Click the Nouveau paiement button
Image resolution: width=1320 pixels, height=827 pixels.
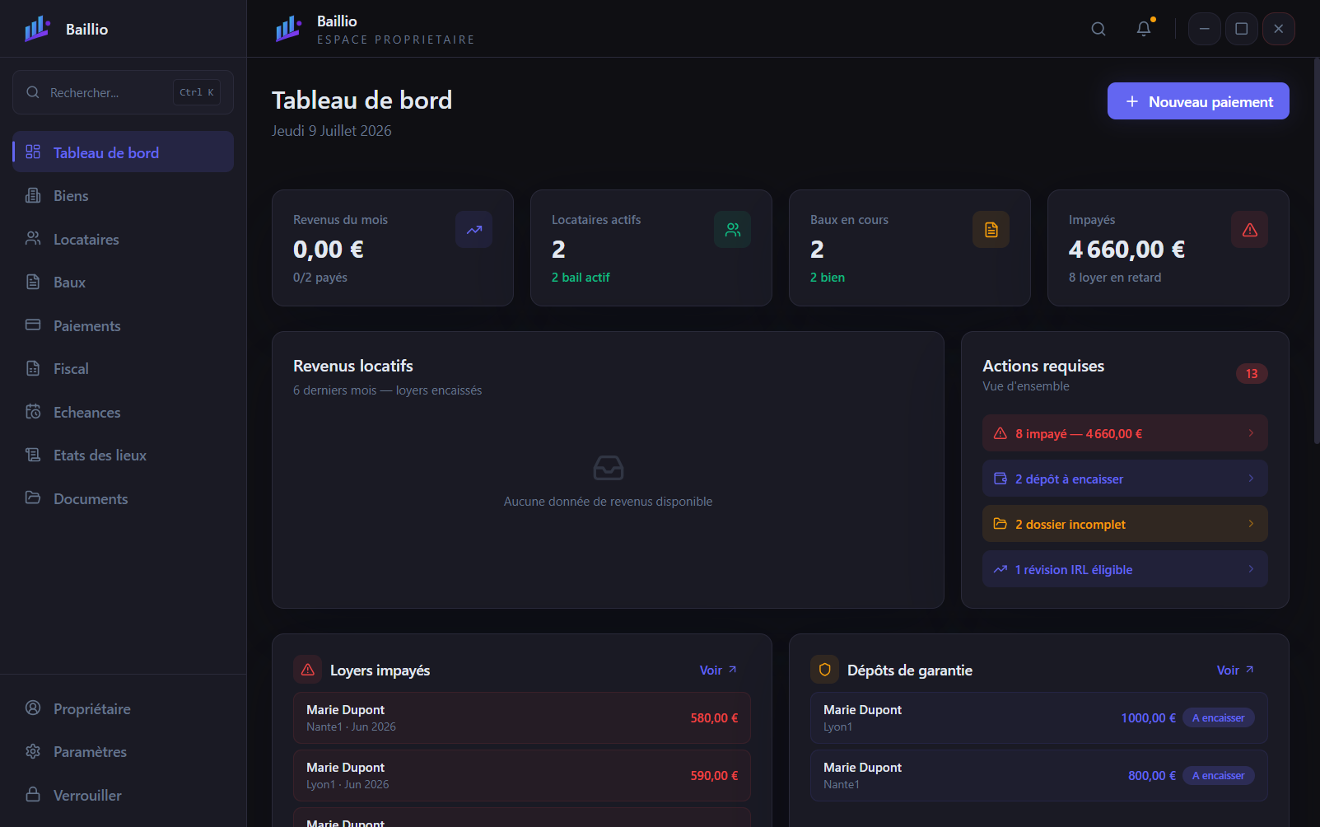(1198, 101)
